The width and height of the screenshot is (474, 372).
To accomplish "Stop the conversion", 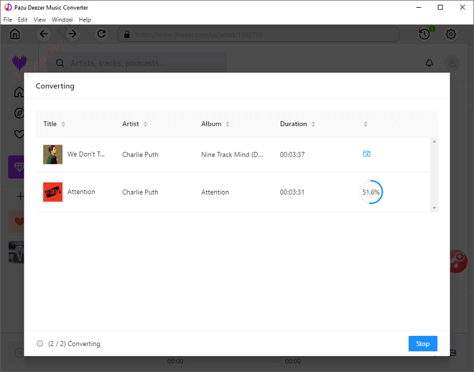I will [422, 344].
